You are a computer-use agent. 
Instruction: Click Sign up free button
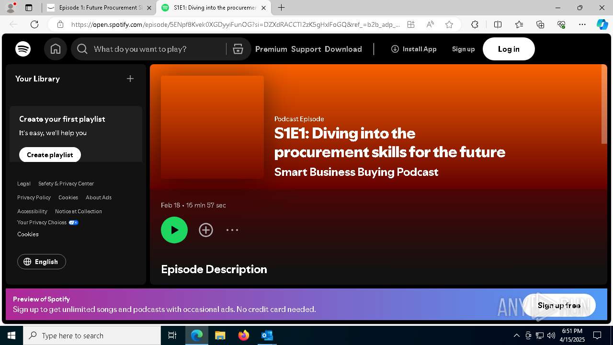point(559,305)
